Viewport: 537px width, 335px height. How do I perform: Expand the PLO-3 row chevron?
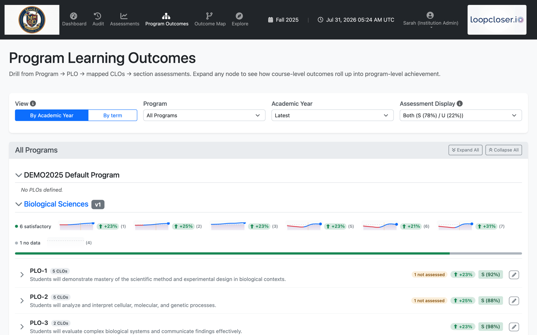pyautogui.click(x=22, y=327)
